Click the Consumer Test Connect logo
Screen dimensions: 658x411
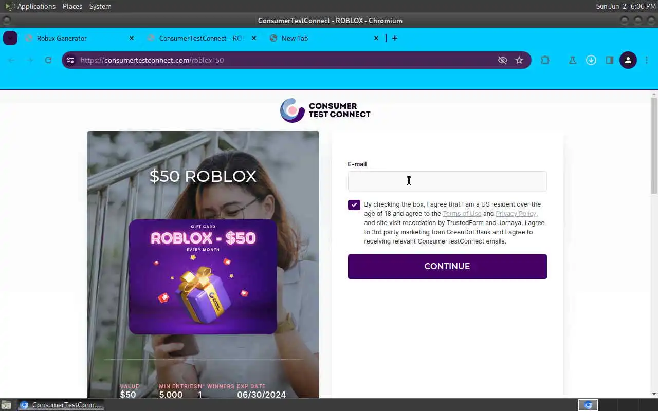pos(325,110)
